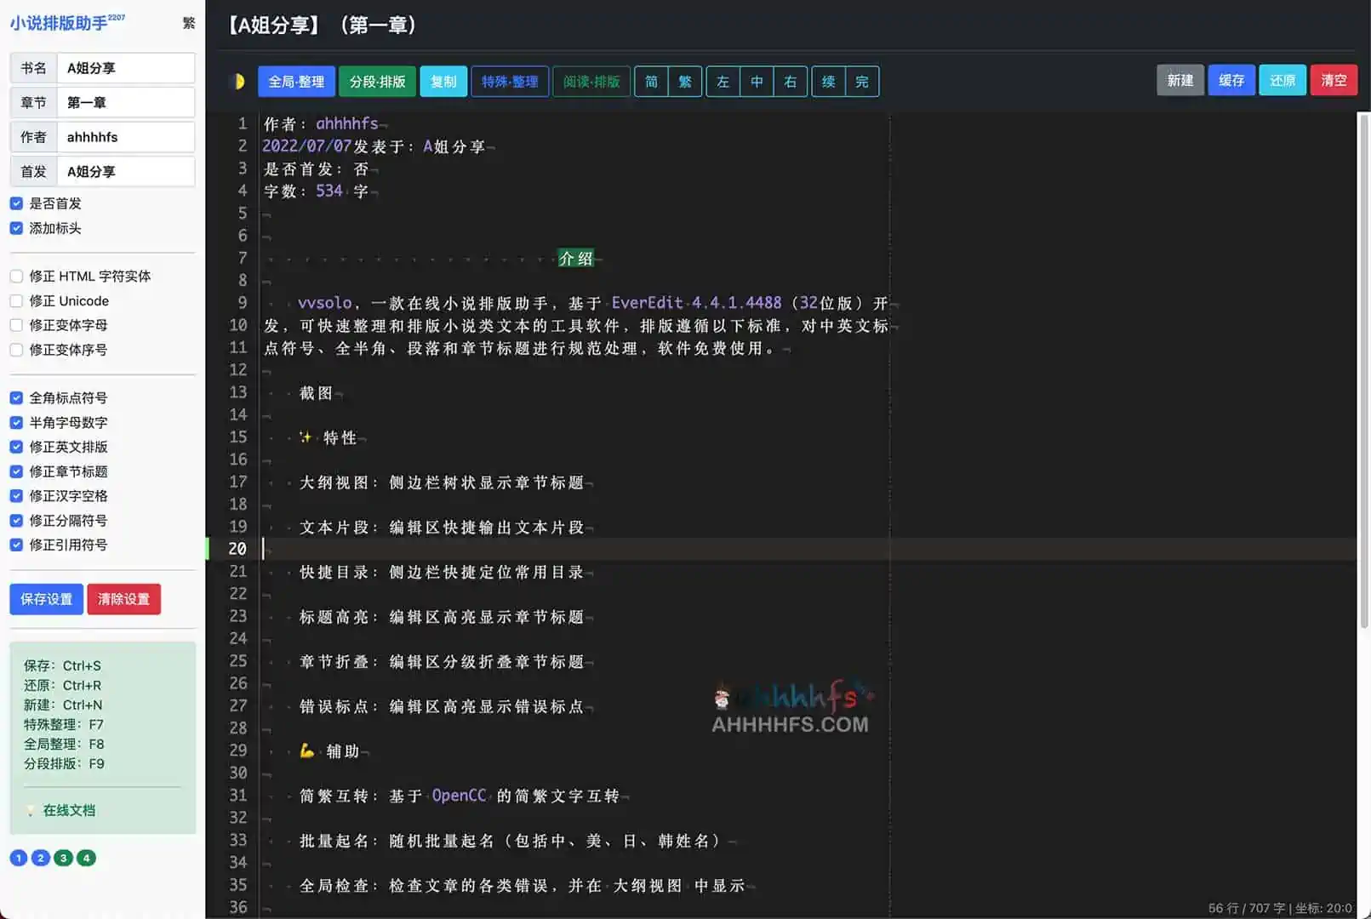Click the green number 3 badge
This screenshot has height=919, width=1371.
(64, 858)
